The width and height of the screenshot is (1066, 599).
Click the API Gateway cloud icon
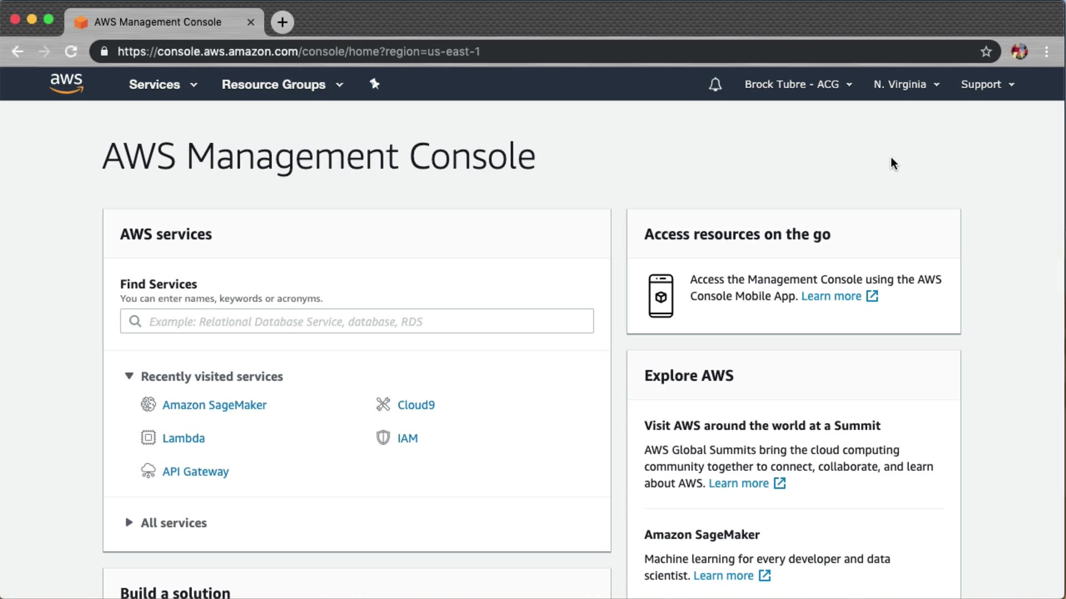[x=148, y=471]
